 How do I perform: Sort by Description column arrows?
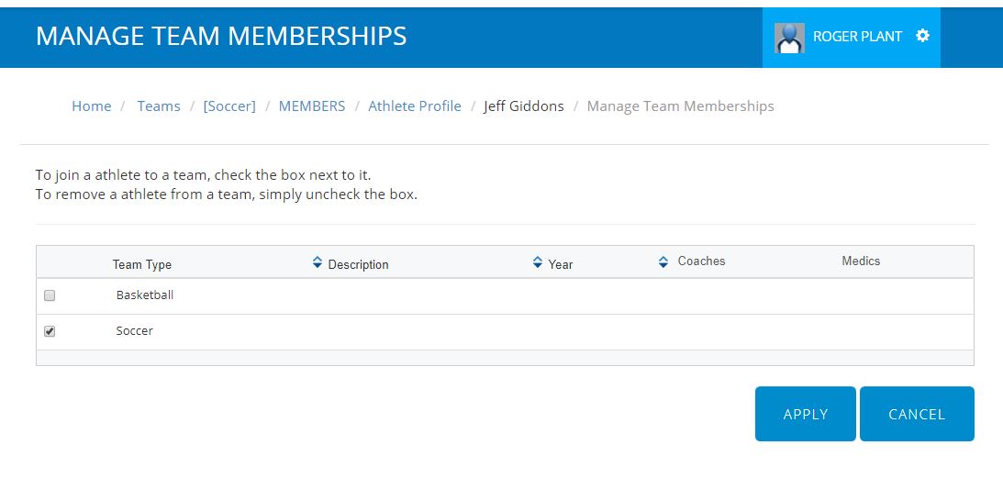coord(318,261)
